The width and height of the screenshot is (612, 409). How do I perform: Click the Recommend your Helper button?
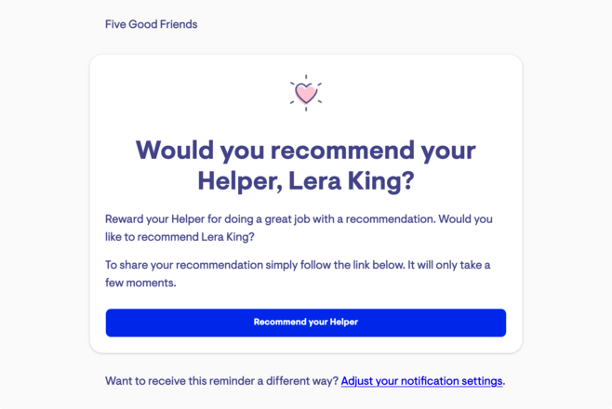pos(306,323)
